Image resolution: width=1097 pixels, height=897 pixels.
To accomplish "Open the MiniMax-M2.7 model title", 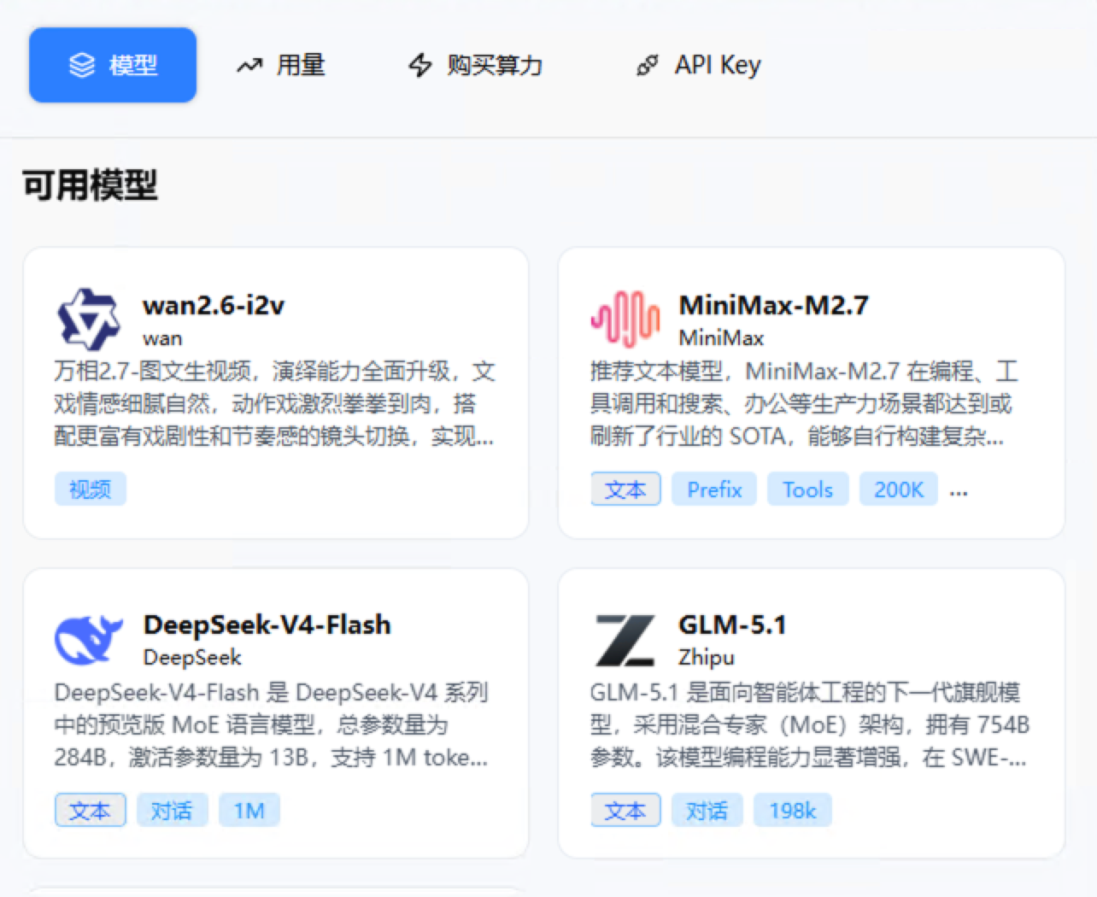I will (773, 305).
